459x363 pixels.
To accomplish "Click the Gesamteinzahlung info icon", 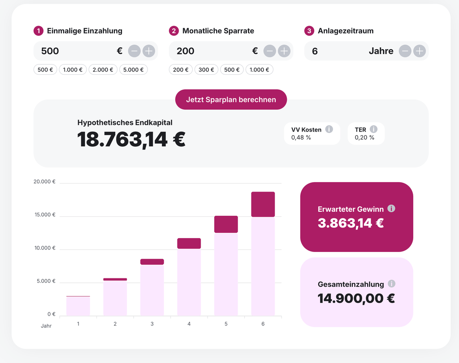I will 393,283.
